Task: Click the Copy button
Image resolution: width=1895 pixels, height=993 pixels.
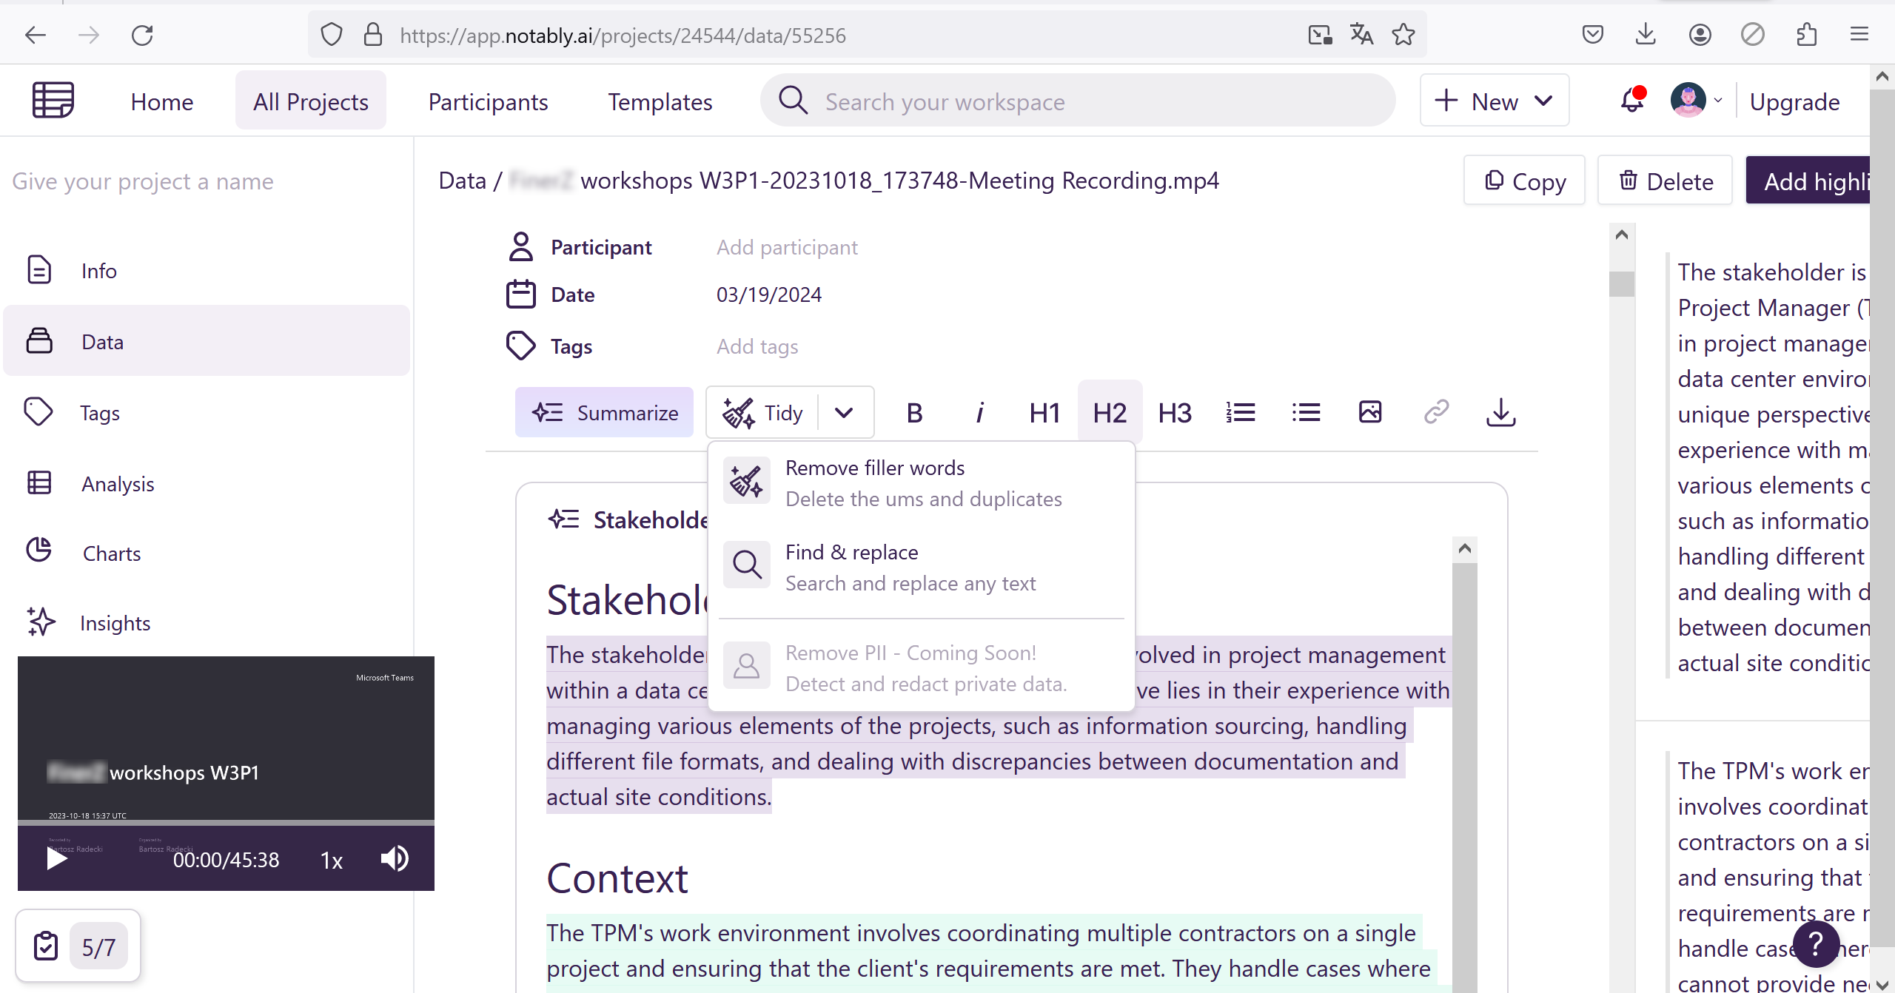Action: pyautogui.click(x=1524, y=181)
